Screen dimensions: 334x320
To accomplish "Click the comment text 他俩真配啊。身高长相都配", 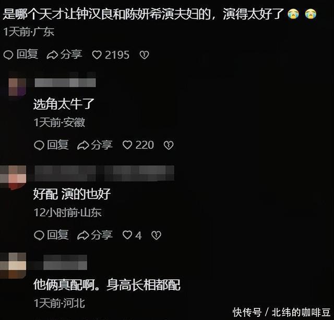I will 106,285.
